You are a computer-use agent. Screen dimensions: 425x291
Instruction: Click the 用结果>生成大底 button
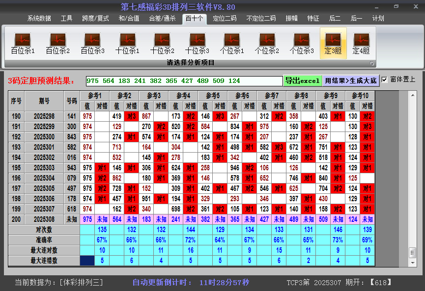[351, 80]
